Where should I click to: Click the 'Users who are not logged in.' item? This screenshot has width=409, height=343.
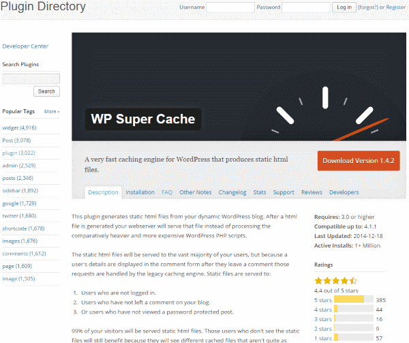tap(119, 293)
